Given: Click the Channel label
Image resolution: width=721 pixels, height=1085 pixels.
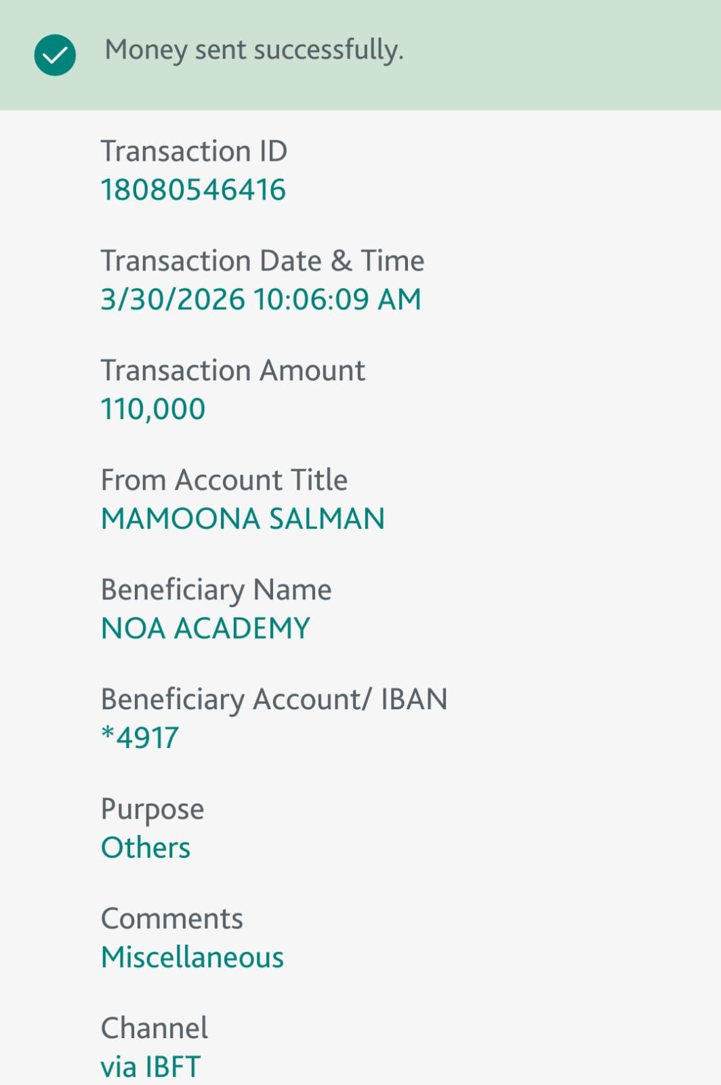Looking at the screenshot, I should [154, 1028].
